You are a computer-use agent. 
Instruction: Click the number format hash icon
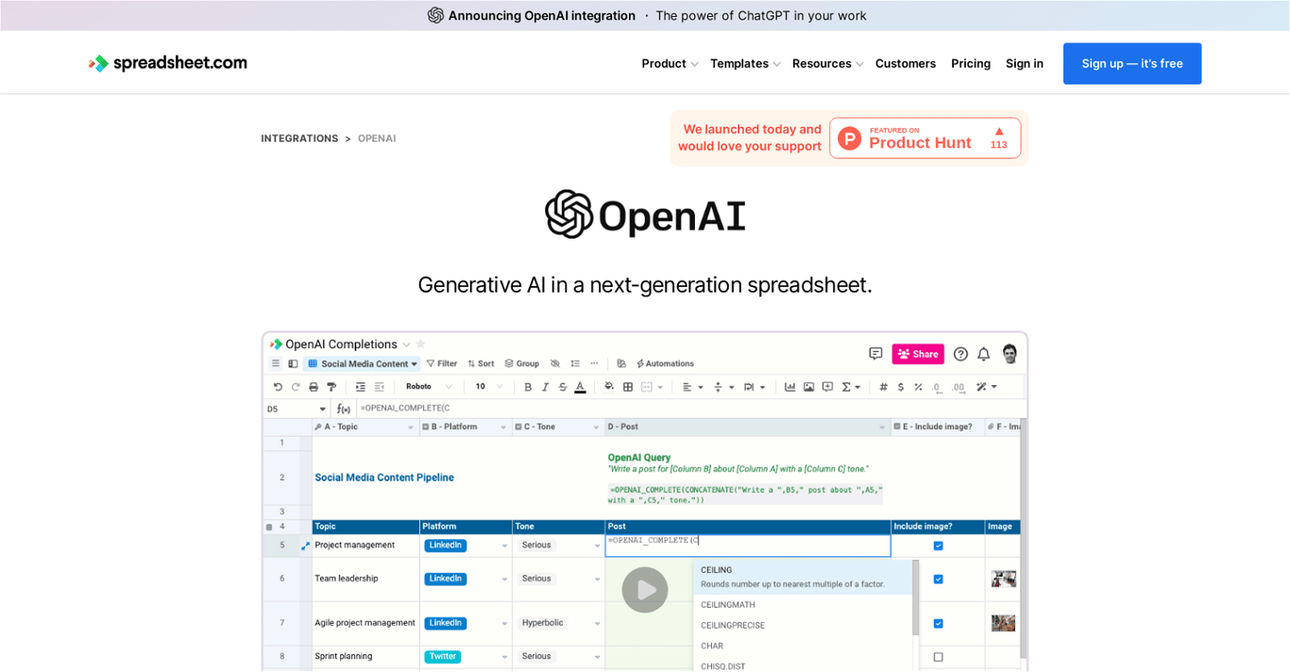pyautogui.click(x=883, y=387)
